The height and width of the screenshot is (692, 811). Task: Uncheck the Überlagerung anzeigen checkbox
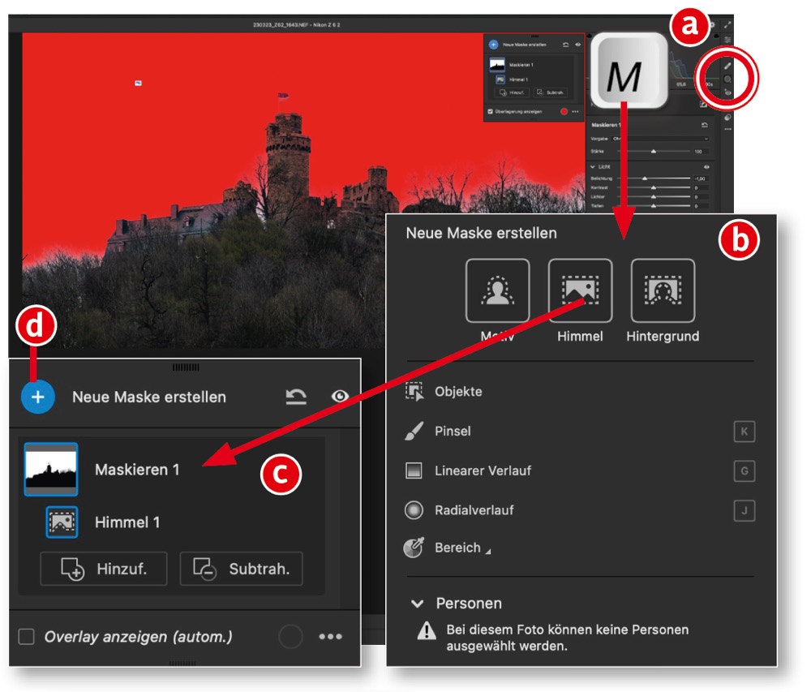491,111
